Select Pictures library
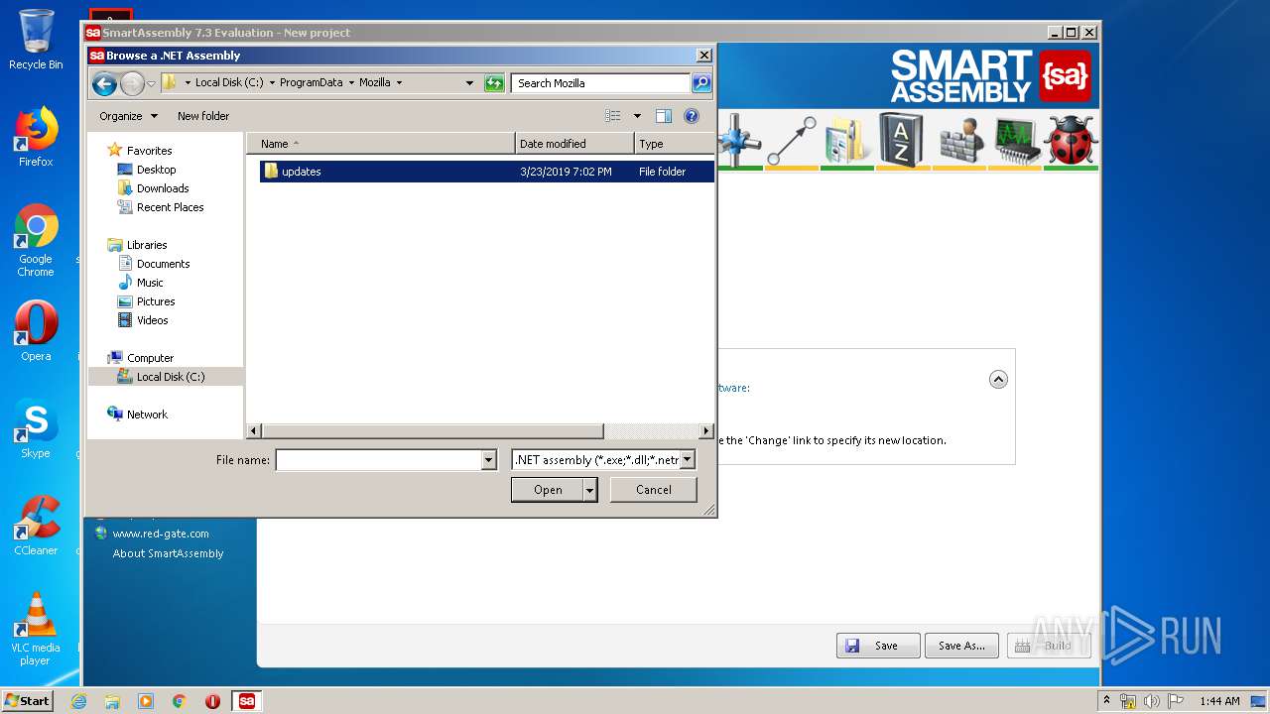 click(x=156, y=301)
